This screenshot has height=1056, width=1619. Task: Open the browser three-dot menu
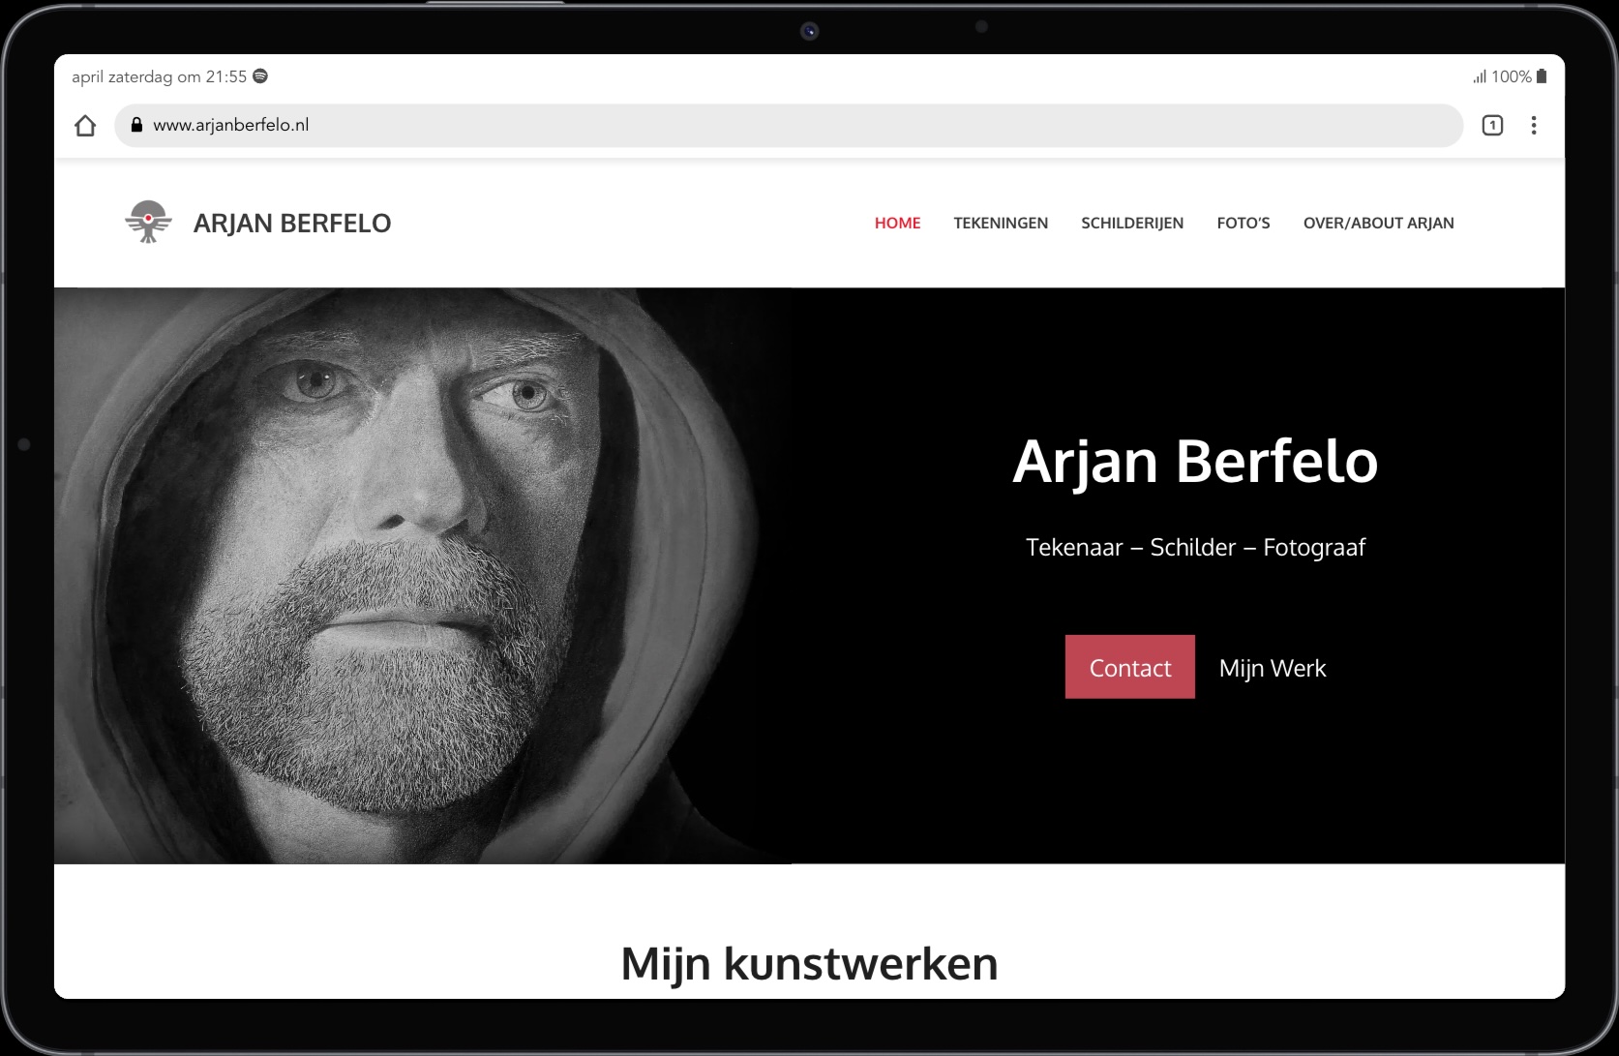point(1534,125)
